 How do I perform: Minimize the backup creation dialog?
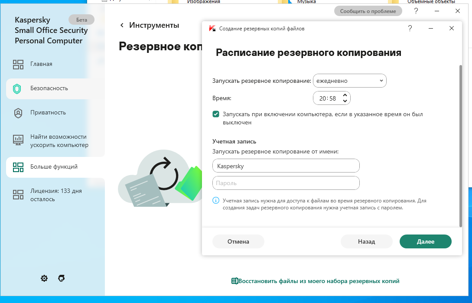tap(431, 28)
